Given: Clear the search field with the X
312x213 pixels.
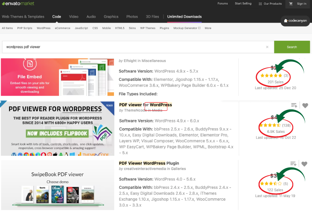Looking at the screenshot, I should pos(267,47).
